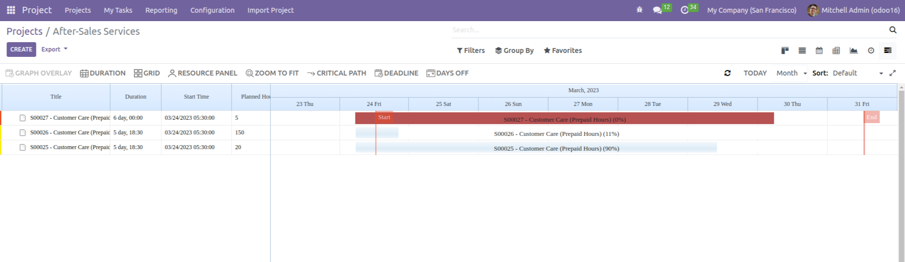Click the bug debug icon
Image resolution: width=905 pixels, height=262 pixels.
coord(640,10)
